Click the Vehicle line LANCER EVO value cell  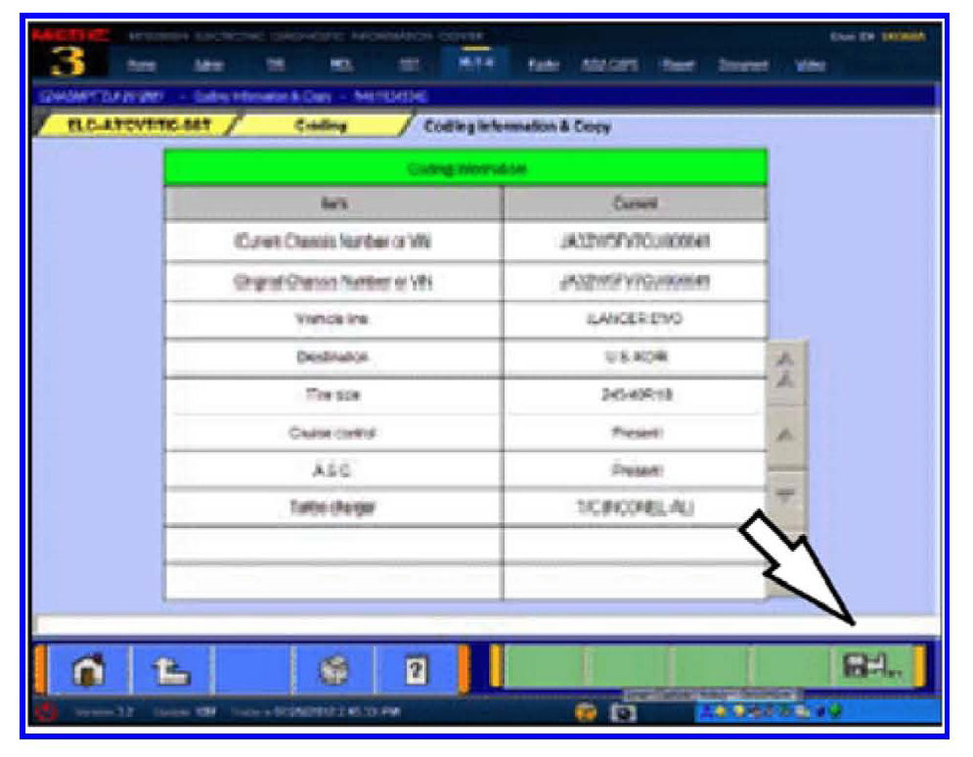635,320
